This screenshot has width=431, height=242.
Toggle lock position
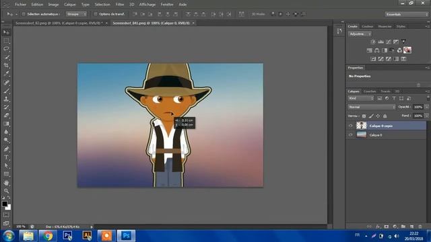pyautogui.click(x=378, y=116)
